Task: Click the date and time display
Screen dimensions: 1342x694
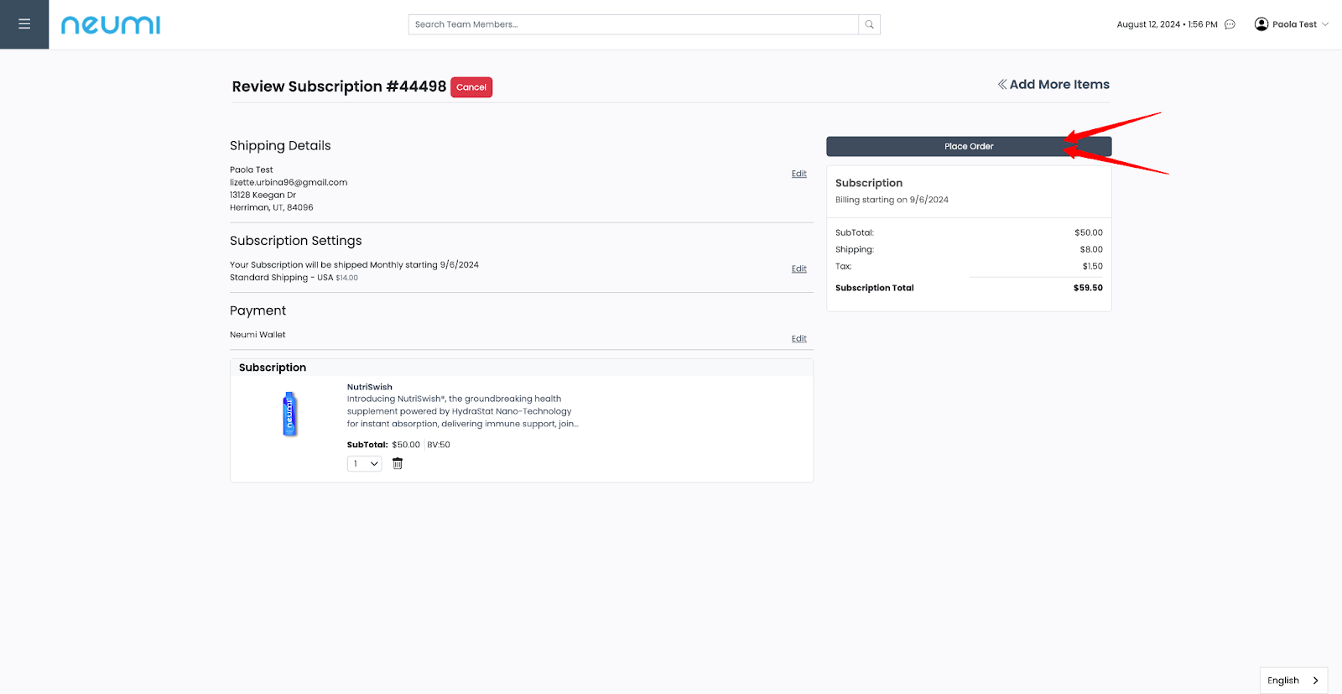Action: (x=1166, y=24)
